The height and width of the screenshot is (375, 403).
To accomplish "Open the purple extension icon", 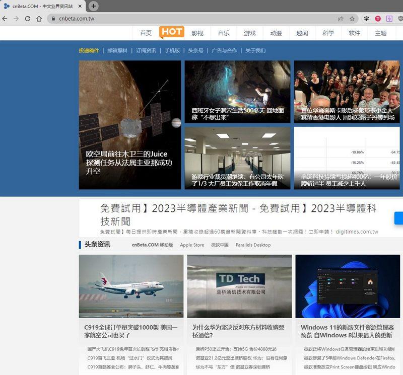I will tap(389, 19).
